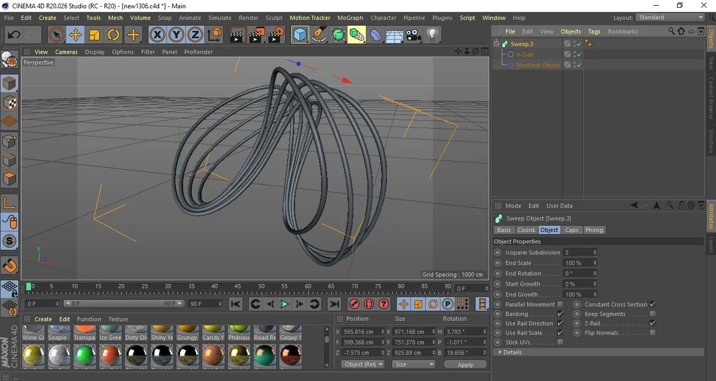The height and width of the screenshot is (381, 716).
Task: Enable the Stick UVs checkbox
Action: 560,342
